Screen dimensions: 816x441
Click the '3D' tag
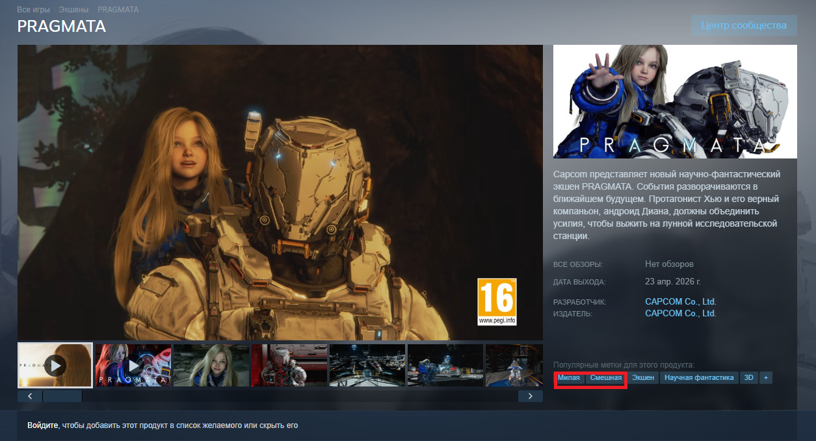749,377
